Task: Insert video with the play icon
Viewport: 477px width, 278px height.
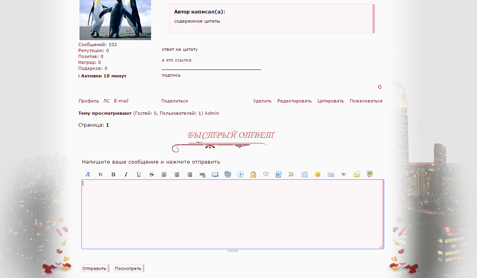Action: coord(240,174)
